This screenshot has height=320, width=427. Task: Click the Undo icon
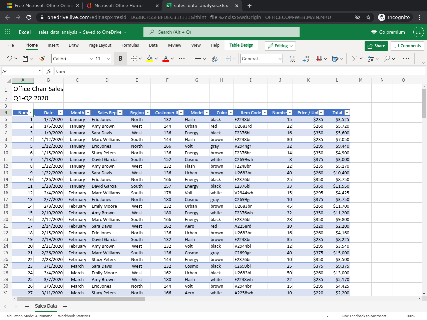(9, 59)
